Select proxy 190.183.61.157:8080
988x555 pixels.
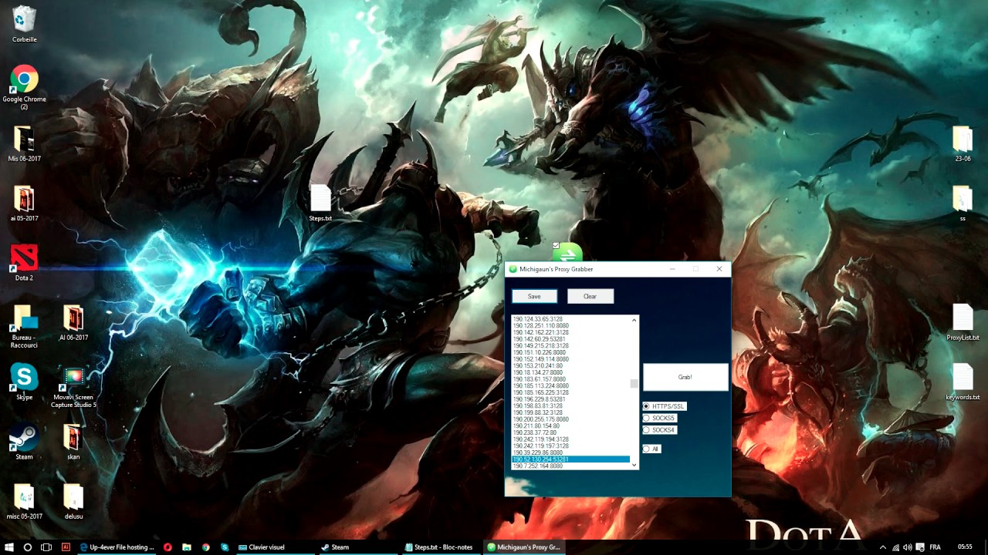pyautogui.click(x=540, y=379)
